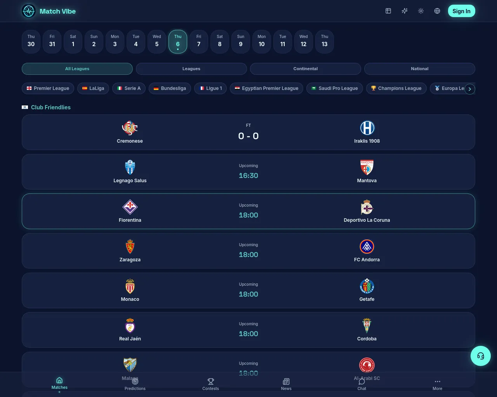497x397 pixels.
Task: Select date Sat 1
Action: [73, 41]
